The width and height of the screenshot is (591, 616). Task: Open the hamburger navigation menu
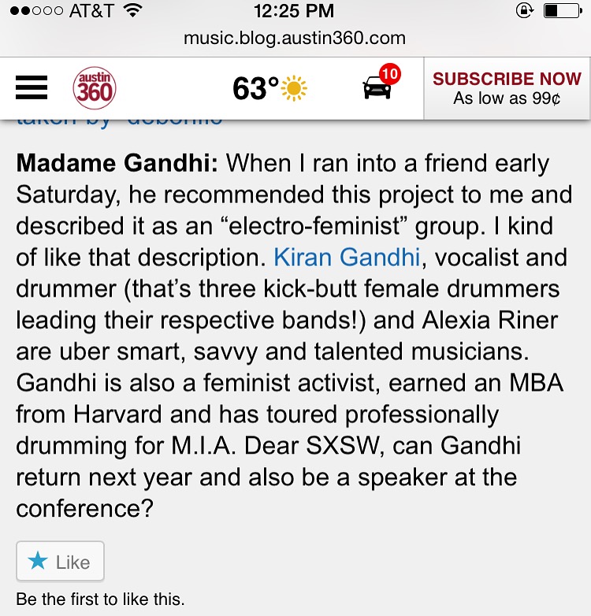coord(32,87)
